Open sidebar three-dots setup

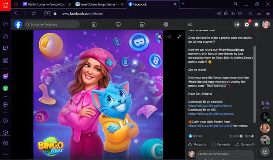pos(6,154)
